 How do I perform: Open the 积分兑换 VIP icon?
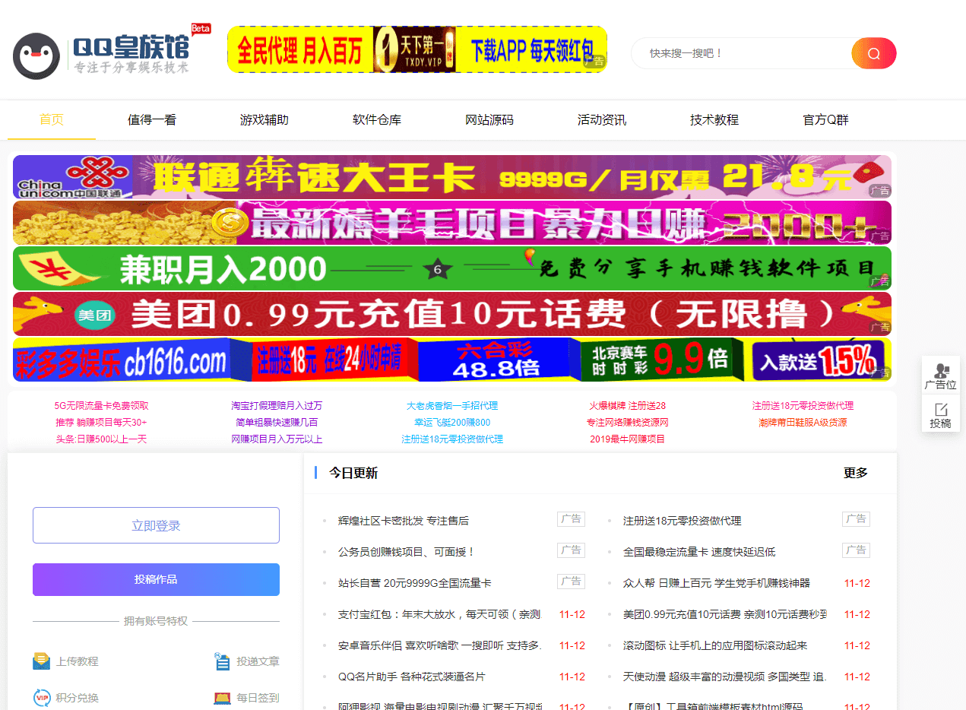coord(41,697)
